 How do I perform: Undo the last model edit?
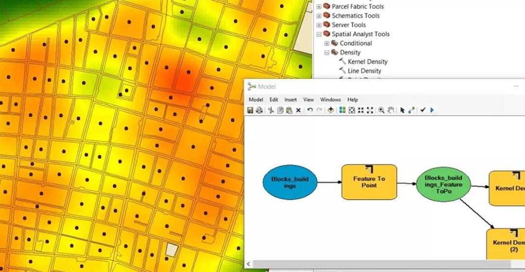(310, 110)
